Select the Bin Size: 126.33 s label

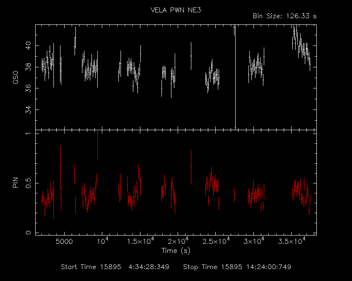click(x=284, y=16)
